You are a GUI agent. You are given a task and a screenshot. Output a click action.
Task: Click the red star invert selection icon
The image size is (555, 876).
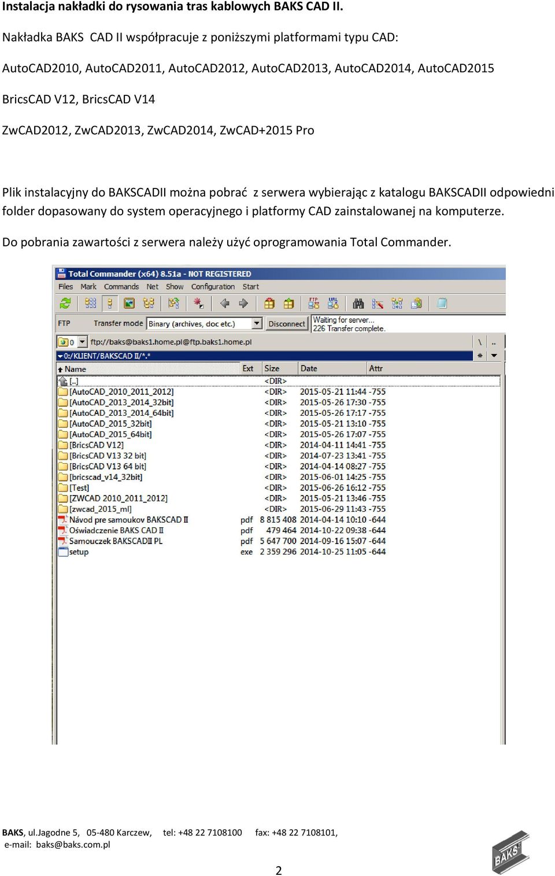point(198,303)
